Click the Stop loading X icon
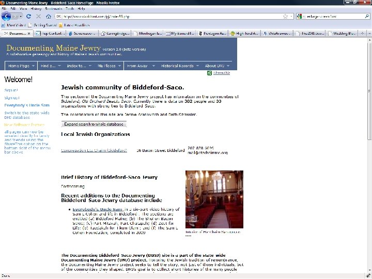The image size is (372, 279). pos(38,17)
